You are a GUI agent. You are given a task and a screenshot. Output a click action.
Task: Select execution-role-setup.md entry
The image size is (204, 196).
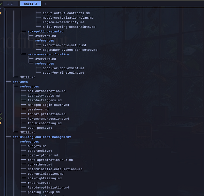pyautogui.click(x=64, y=45)
